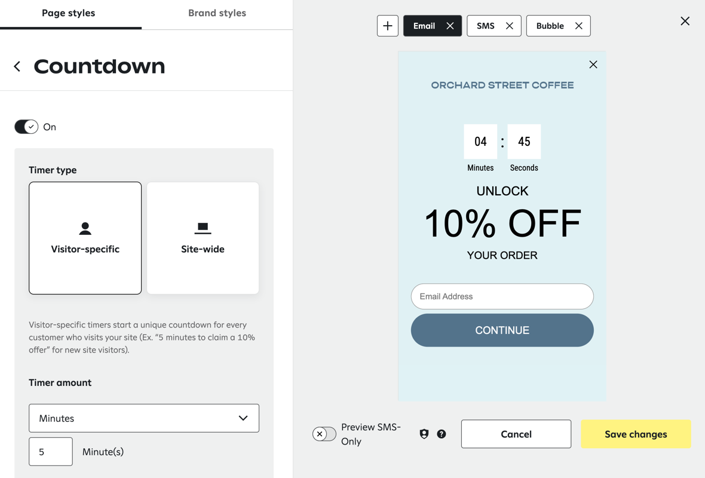Click the Save changes button
The width and height of the screenshot is (705, 478).
tap(636, 434)
